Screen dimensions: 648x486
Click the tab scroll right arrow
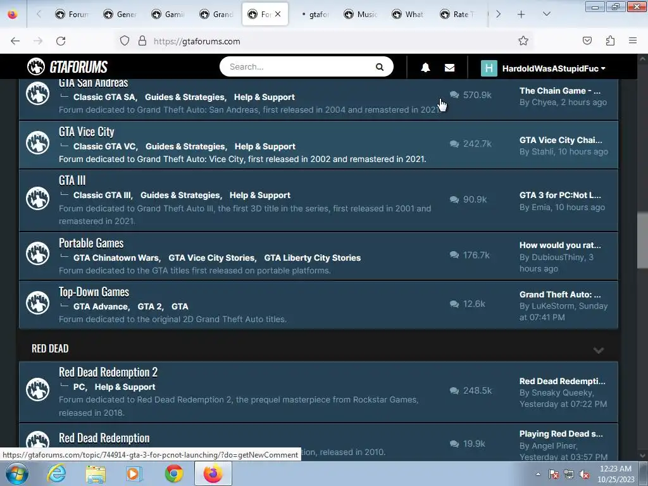click(498, 15)
